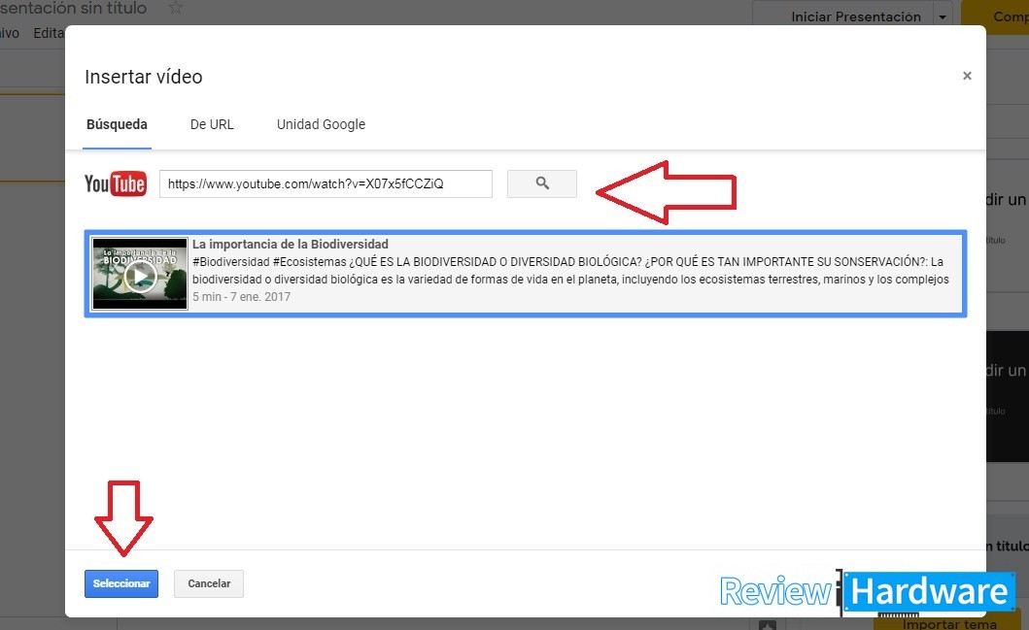Click the YouTube URL search field
Viewport: 1029px width, 630px height.
tap(326, 183)
